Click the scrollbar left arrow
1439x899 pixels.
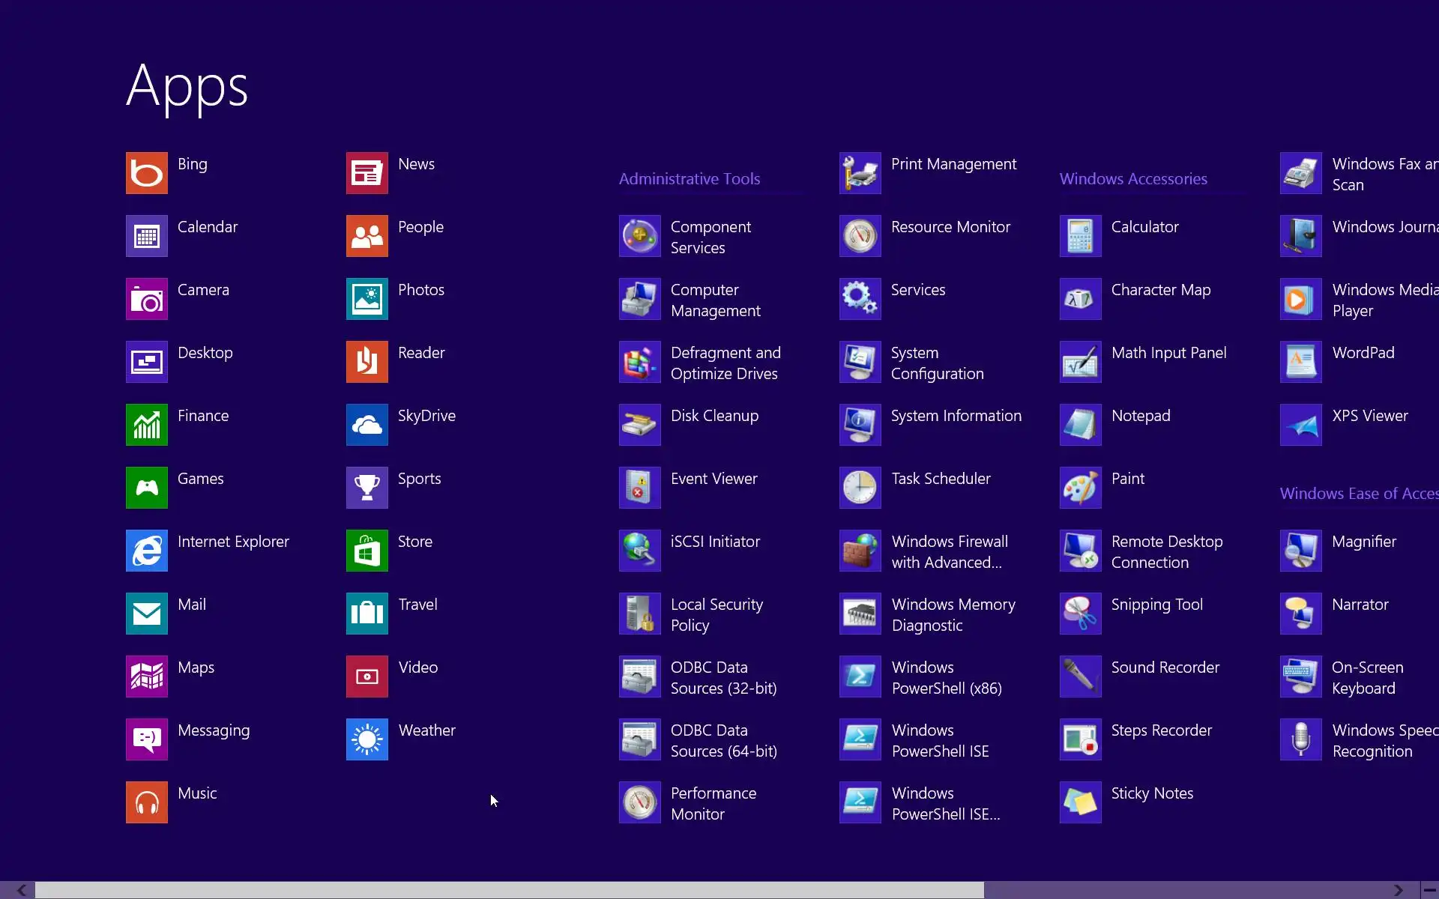(x=21, y=890)
